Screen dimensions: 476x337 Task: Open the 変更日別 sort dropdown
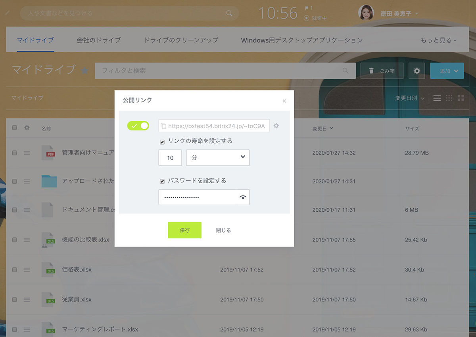pyautogui.click(x=410, y=98)
